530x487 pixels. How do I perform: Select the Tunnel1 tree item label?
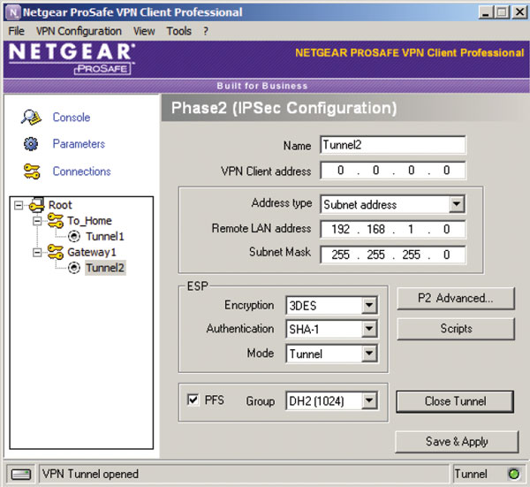(105, 236)
